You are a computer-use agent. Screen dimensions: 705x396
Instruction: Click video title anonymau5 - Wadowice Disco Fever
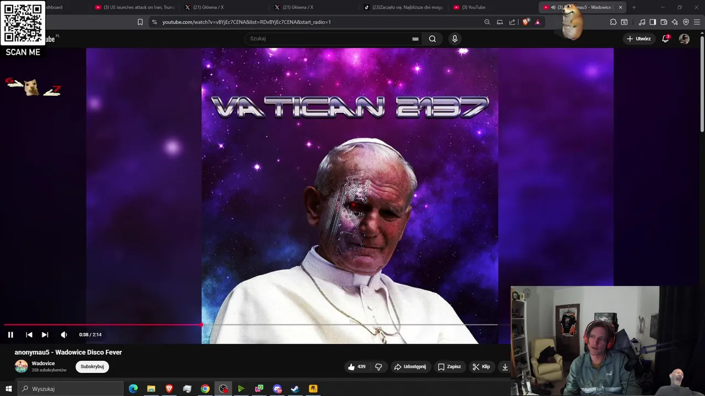(68, 352)
